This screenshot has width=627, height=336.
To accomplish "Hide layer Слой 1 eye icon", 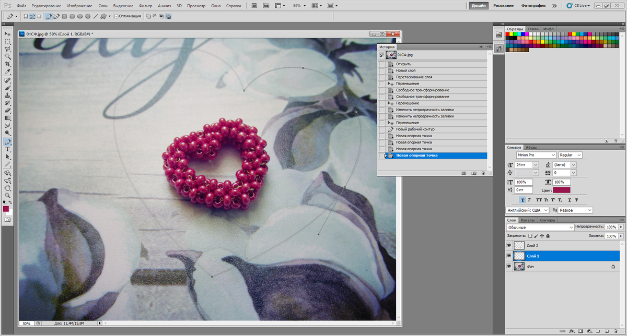I will (509, 256).
